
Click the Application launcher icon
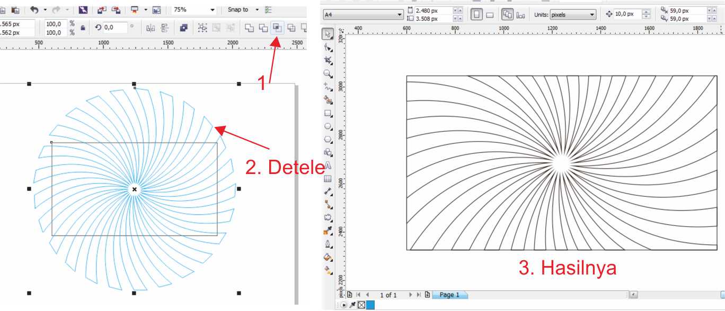click(135, 10)
